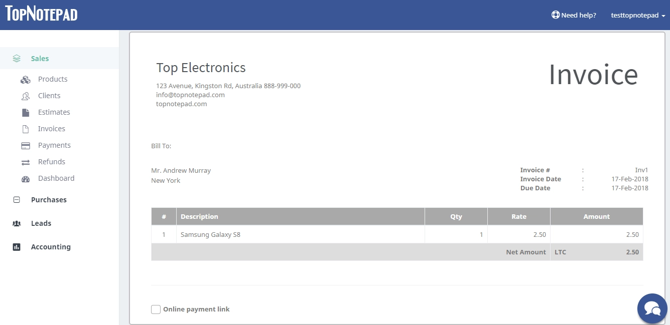The height and width of the screenshot is (325, 670).
Task: Click the Refunds arrows icon
Action: [x=26, y=162]
